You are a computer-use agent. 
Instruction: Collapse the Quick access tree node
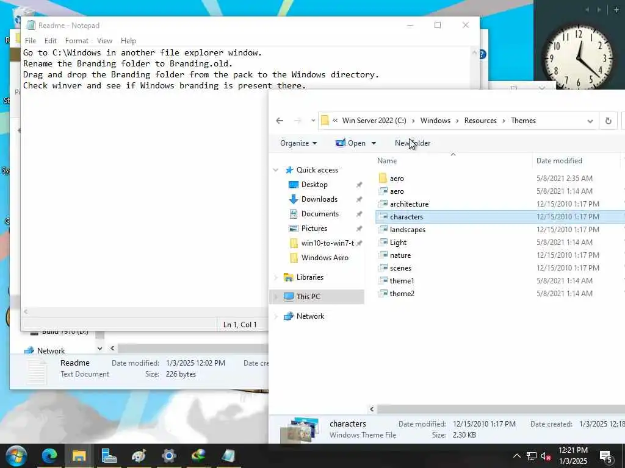(276, 170)
